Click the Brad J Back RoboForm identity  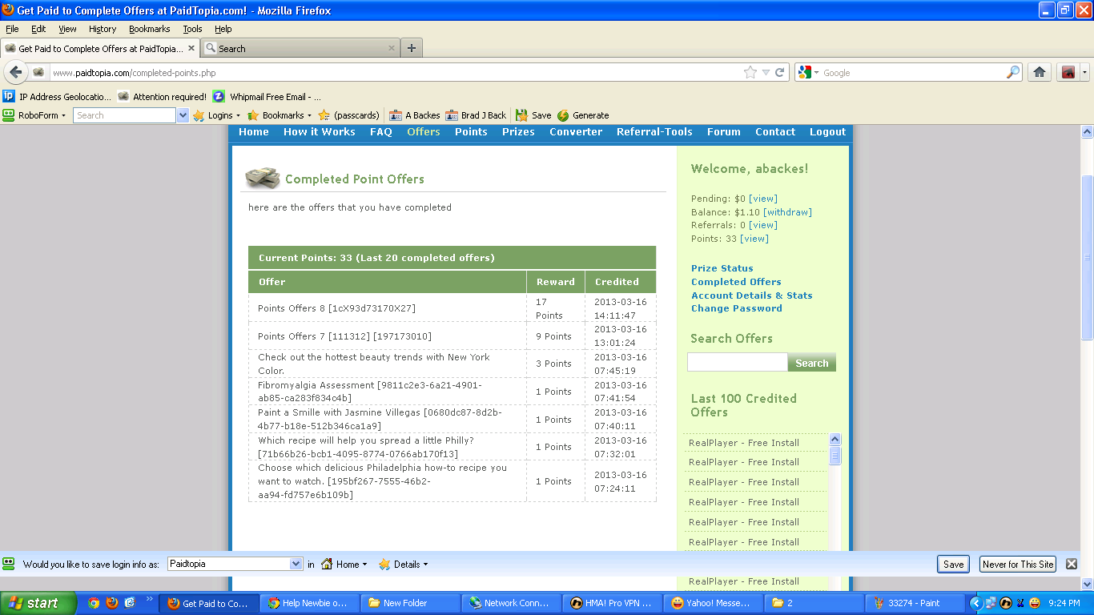point(477,115)
